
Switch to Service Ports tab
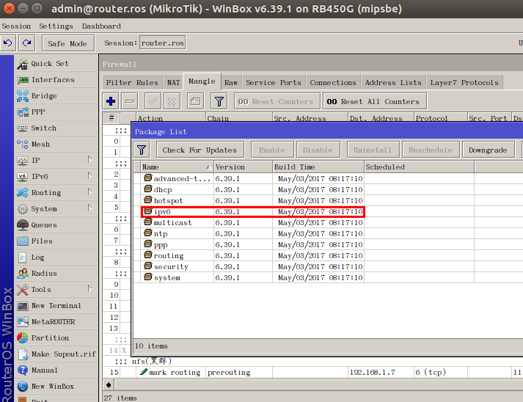[274, 82]
